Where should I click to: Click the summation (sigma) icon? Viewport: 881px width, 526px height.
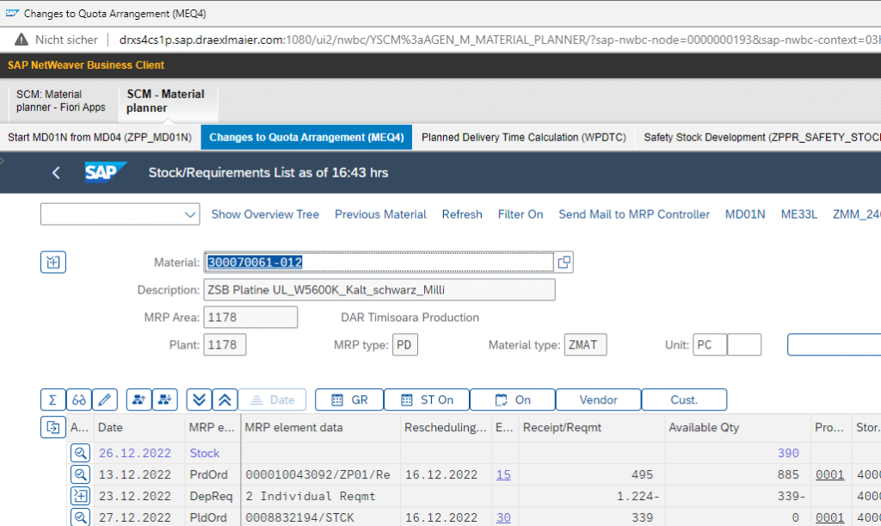click(x=53, y=399)
